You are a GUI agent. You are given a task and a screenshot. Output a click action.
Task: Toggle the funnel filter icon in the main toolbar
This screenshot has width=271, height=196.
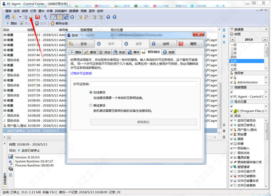(x=53, y=17)
